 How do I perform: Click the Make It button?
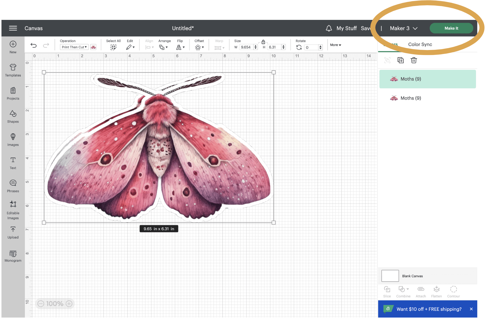click(x=451, y=28)
